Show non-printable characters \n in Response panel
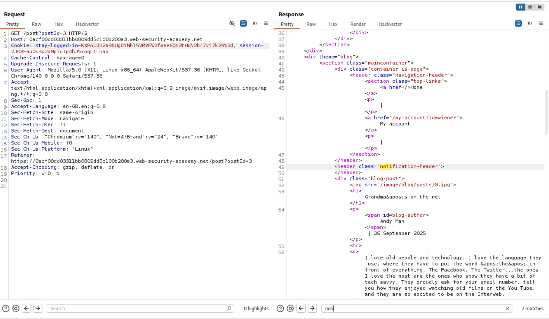549x319 pixels. 530,23
